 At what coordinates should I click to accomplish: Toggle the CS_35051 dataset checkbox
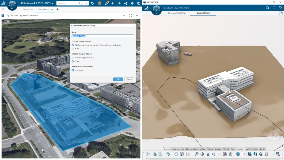tap(73, 71)
